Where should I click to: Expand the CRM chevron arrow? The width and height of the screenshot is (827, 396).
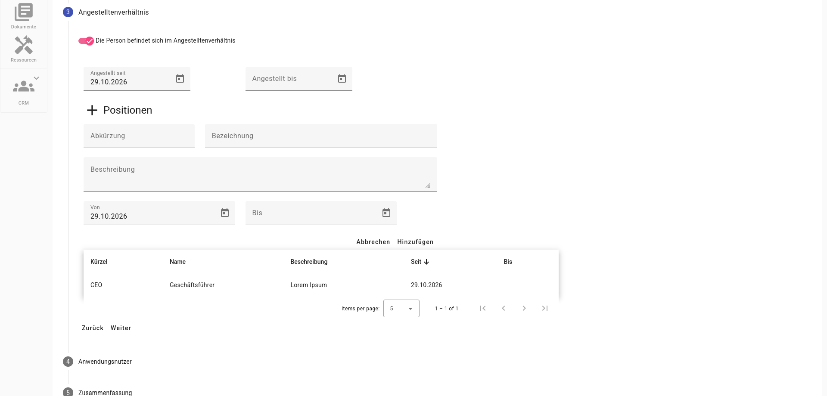pyautogui.click(x=37, y=78)
